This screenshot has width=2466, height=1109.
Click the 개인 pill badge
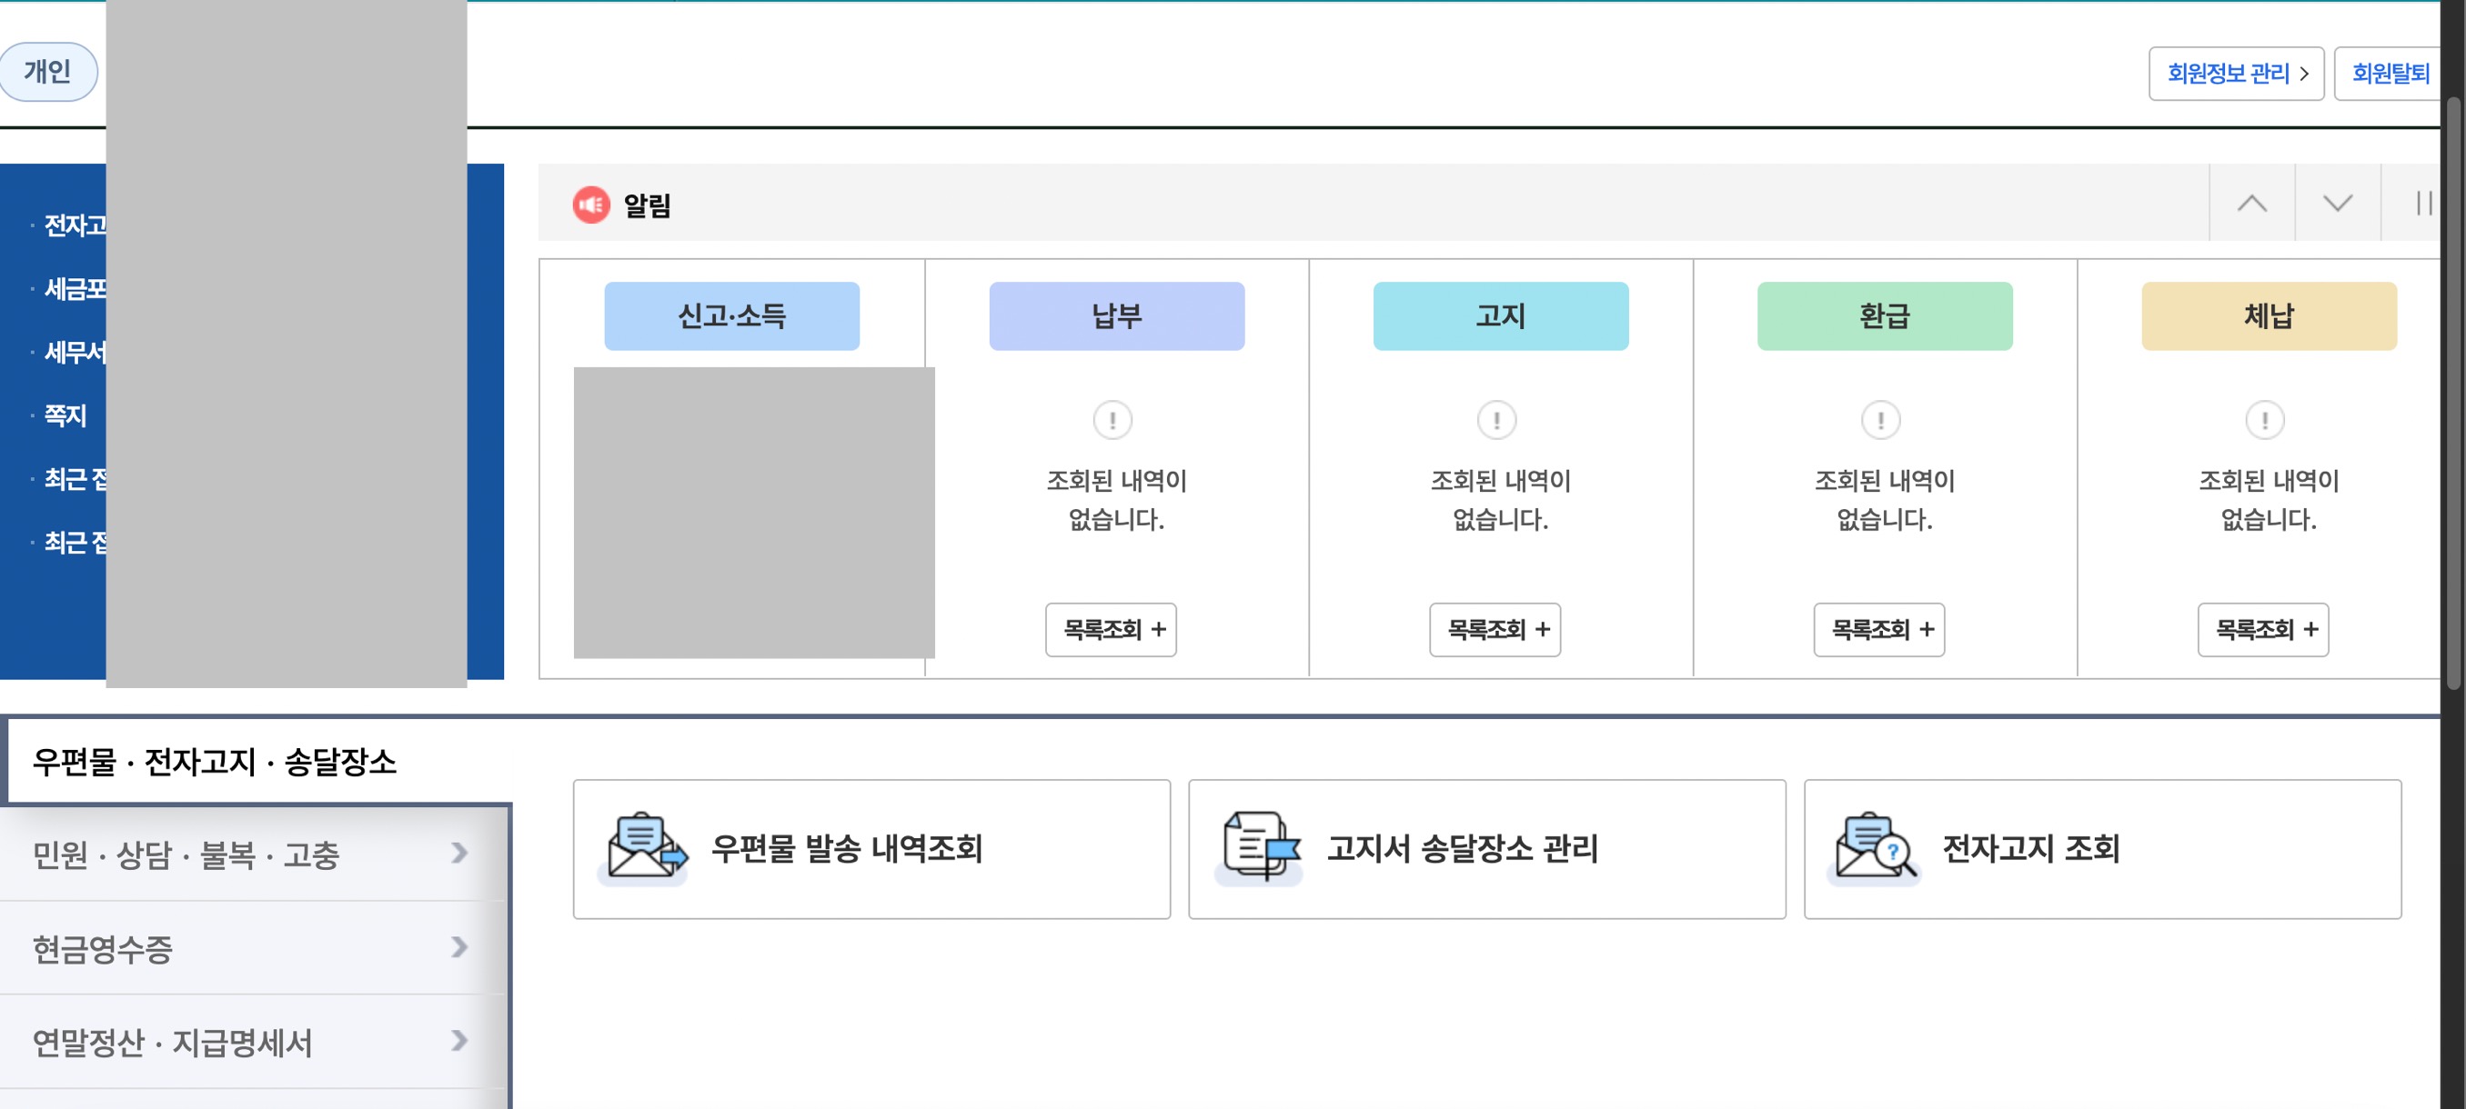(x=48, y=72)
